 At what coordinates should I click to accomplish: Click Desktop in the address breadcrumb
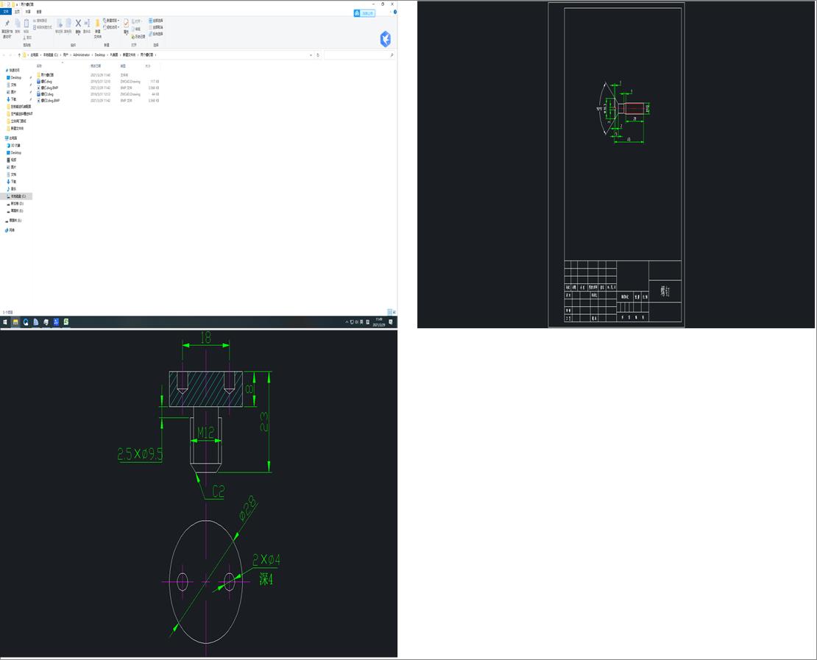click(x=99, y=54)
